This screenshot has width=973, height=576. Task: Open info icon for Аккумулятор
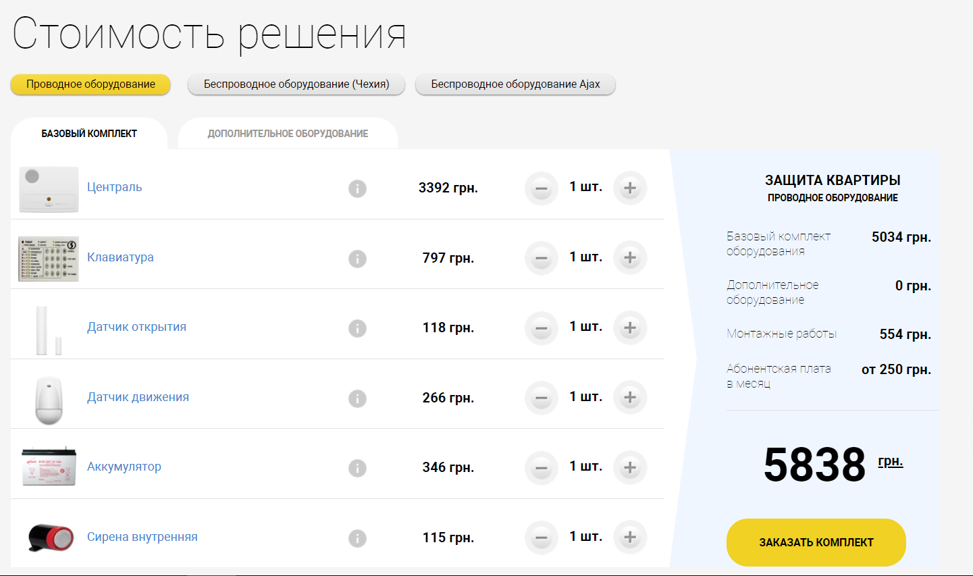pos(357,468)
